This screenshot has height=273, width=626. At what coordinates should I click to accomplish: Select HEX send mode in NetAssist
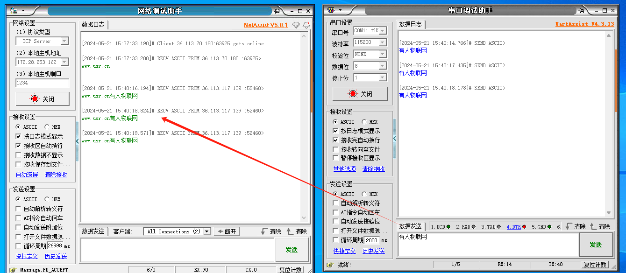pos(52,199)
